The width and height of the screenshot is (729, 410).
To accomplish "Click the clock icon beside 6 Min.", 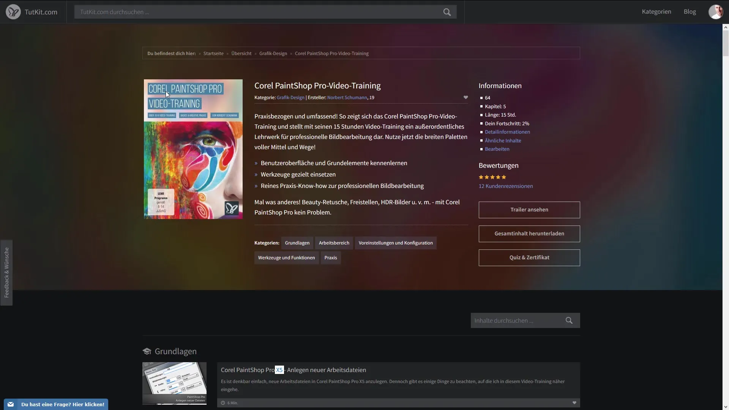I will 223,403.
